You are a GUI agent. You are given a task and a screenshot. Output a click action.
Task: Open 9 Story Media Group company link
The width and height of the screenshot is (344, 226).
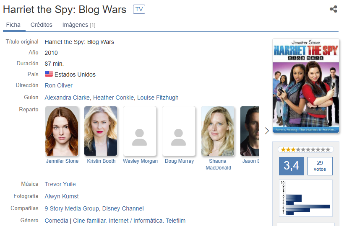pos(71,208)
